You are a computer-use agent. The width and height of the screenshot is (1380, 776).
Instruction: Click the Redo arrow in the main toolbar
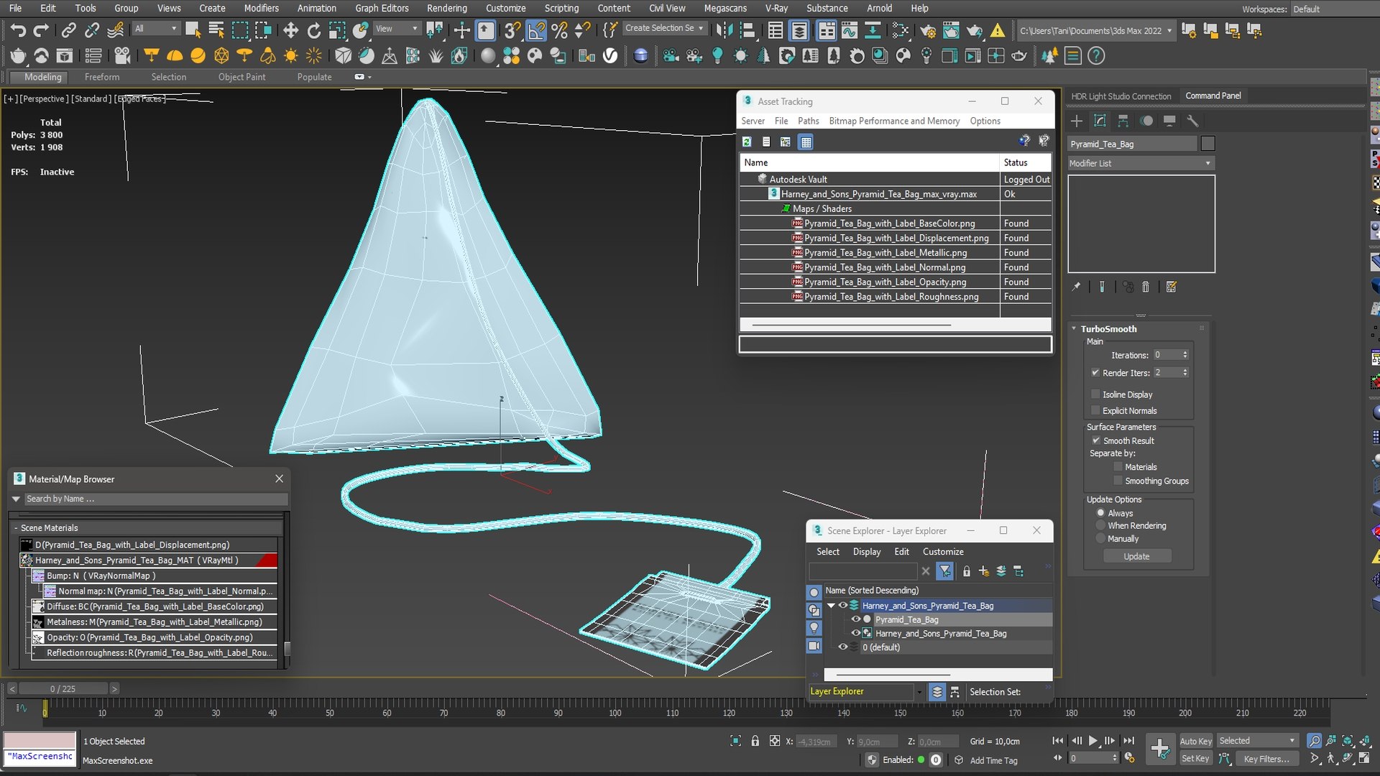[41, 30]
